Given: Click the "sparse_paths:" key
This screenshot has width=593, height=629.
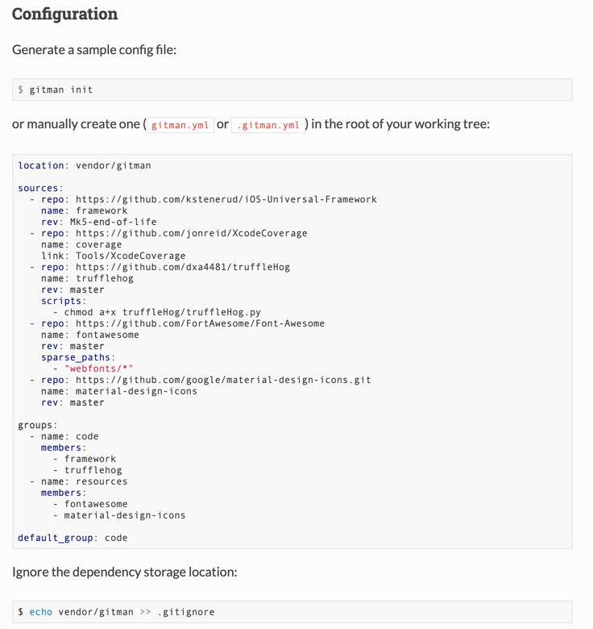Looking at the screenshot, I should 78,357.
